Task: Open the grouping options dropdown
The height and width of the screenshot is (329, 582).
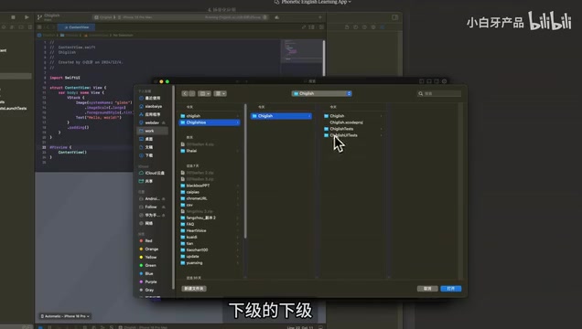Action: (221, 93)
